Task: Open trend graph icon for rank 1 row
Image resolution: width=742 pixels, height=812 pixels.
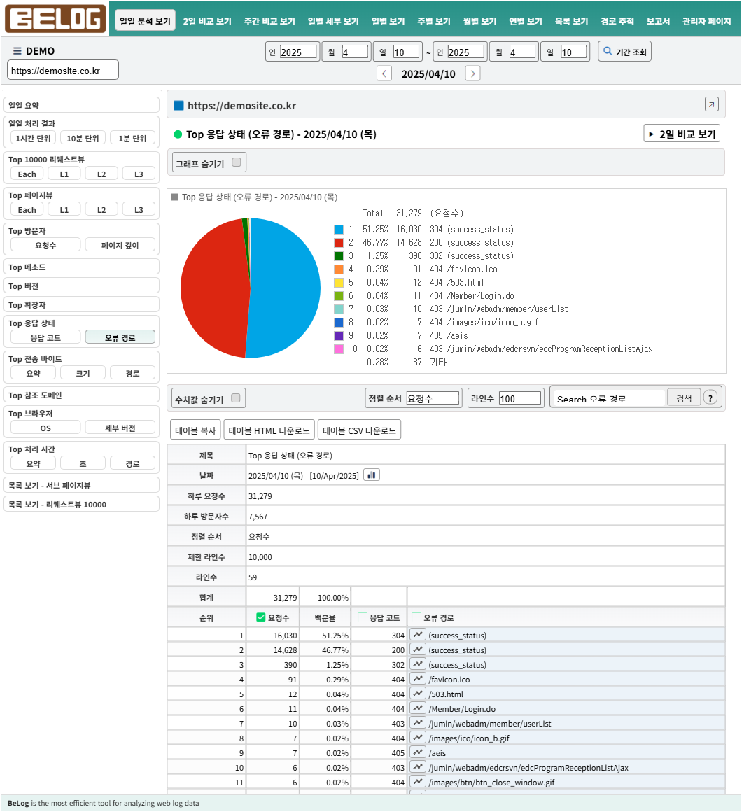Action: point(418,635)
